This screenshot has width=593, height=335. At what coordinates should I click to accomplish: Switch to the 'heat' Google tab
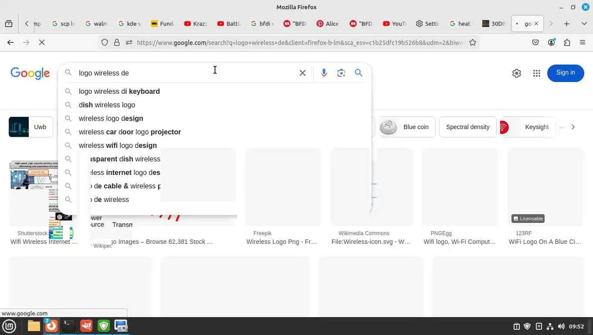461,24
